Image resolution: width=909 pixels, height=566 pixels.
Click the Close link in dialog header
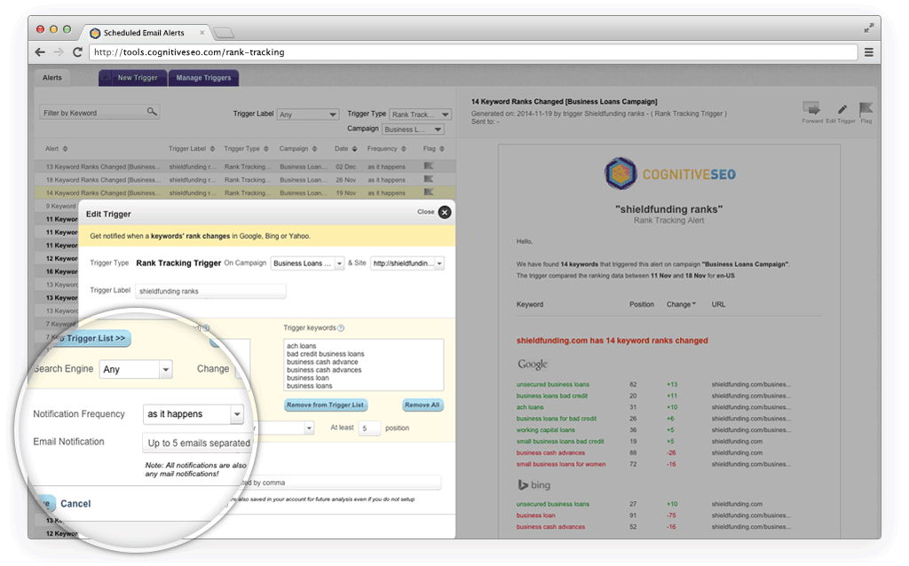pyautogui.click(x=425, y=212)
